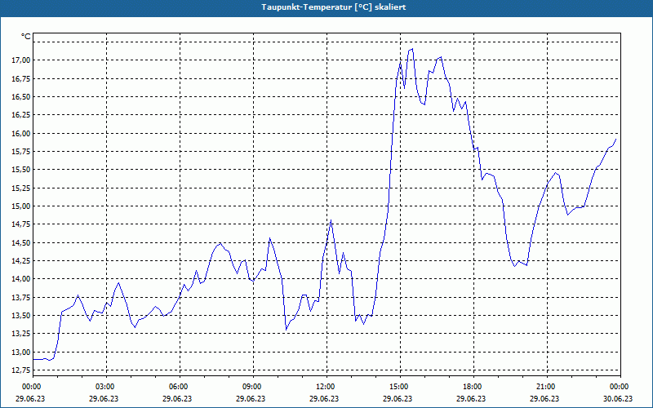Screen dimensions: 653x408
Task: Click the x-axis time label '18:00'
Action: click(473, 387)
